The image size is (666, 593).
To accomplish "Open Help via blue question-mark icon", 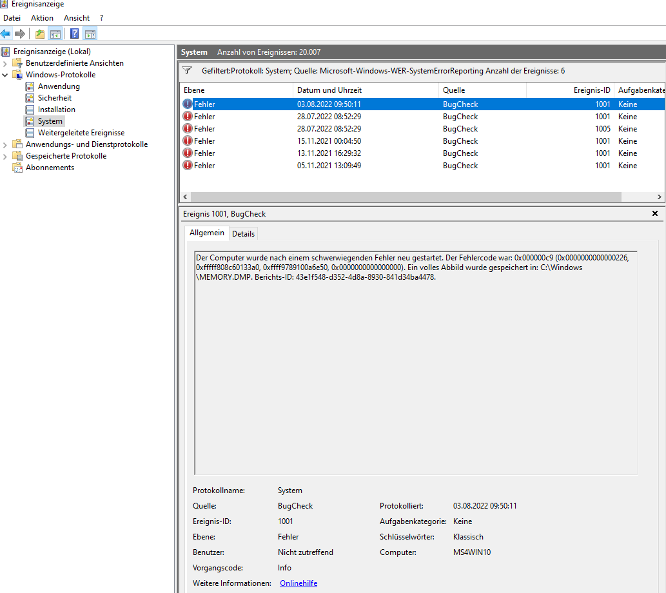I will pos(74,34).
